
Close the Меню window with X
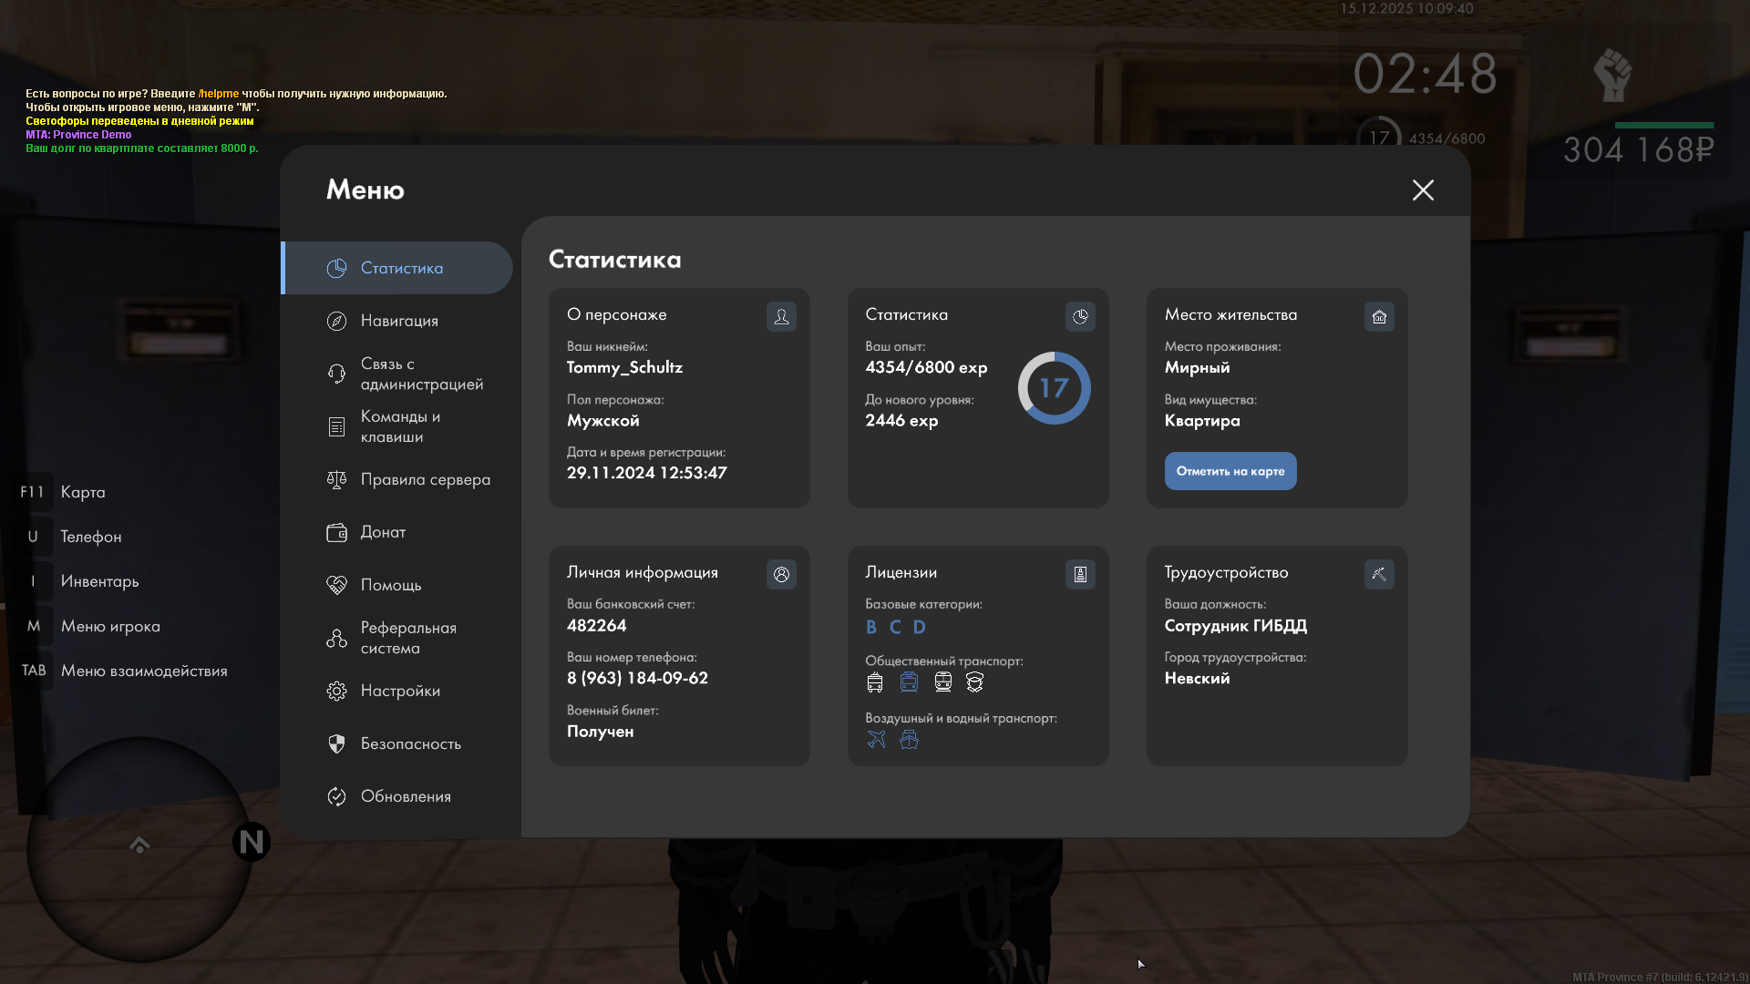pyautogui.click(x=1423, y=190)
